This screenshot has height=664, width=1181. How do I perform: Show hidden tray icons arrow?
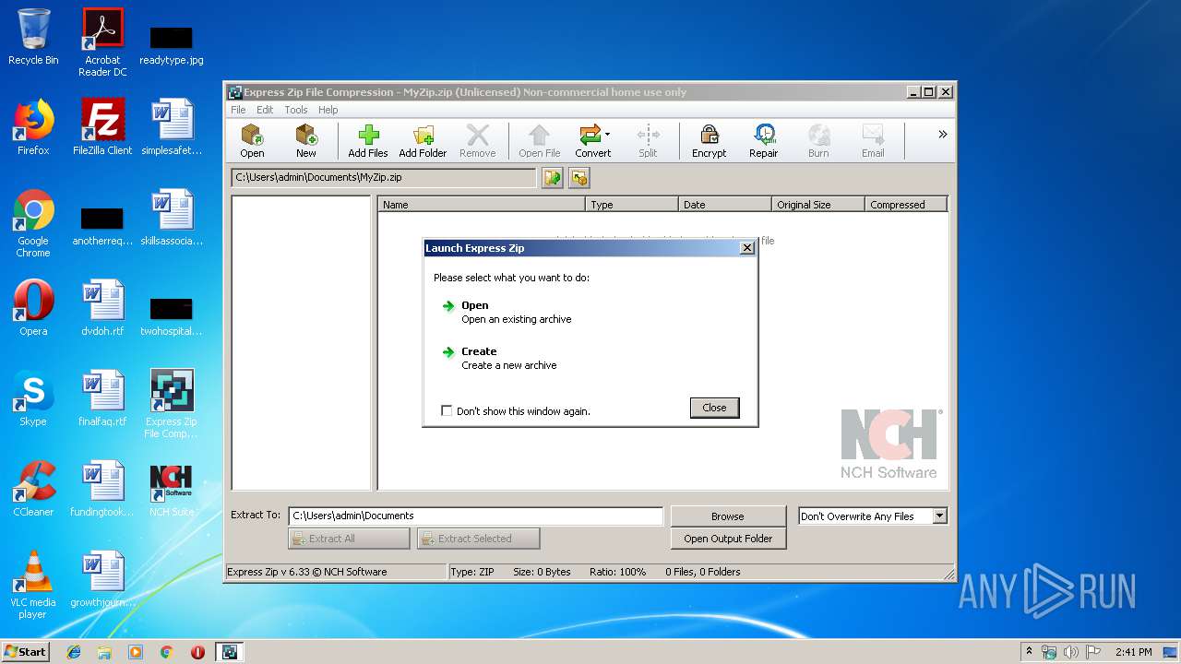coord(1029,651)
